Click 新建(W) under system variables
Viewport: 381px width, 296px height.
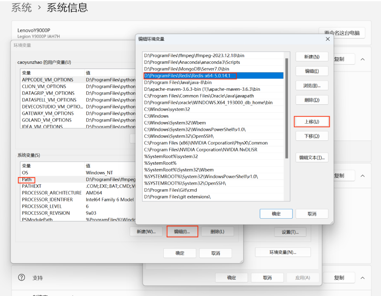[146, 231]
